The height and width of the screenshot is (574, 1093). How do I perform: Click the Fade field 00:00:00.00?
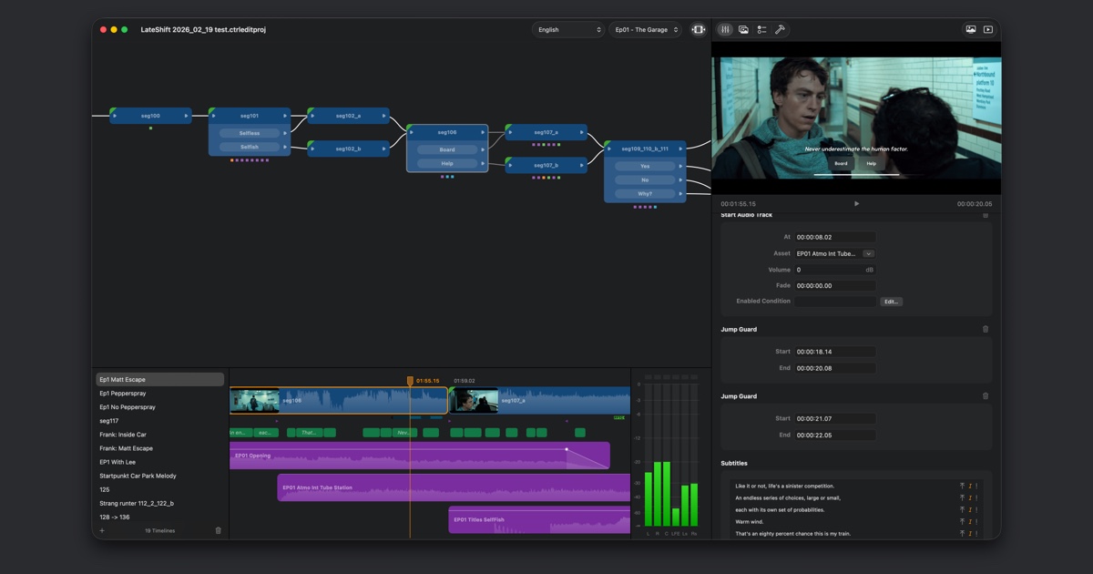tap(834, 285)
